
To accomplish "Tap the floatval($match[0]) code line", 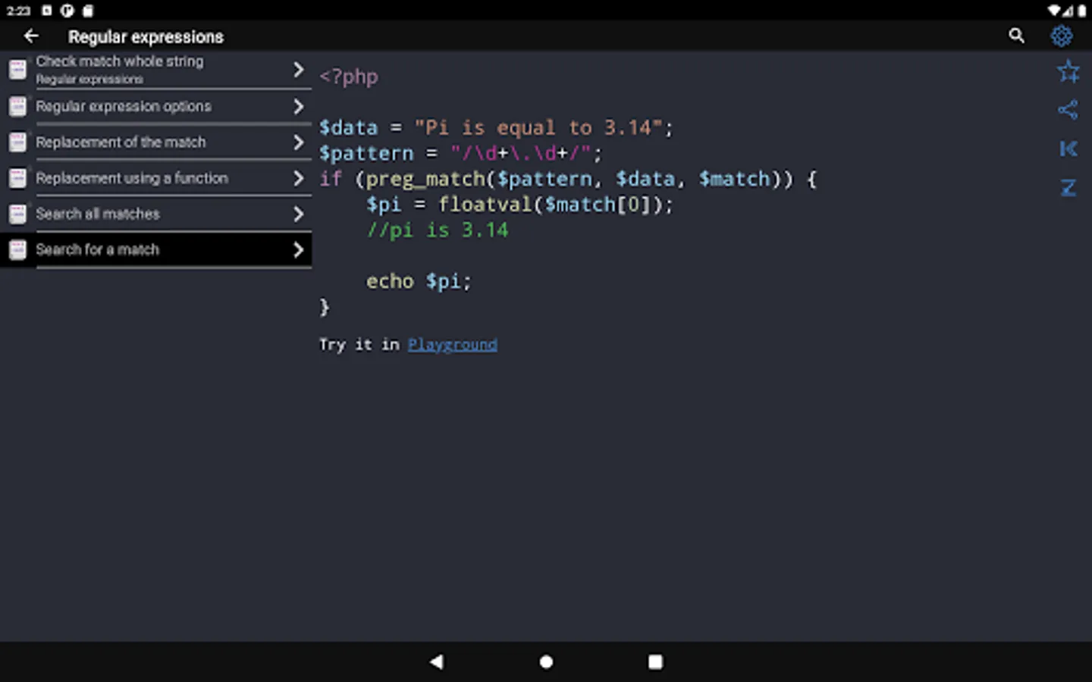I will 519,205.
